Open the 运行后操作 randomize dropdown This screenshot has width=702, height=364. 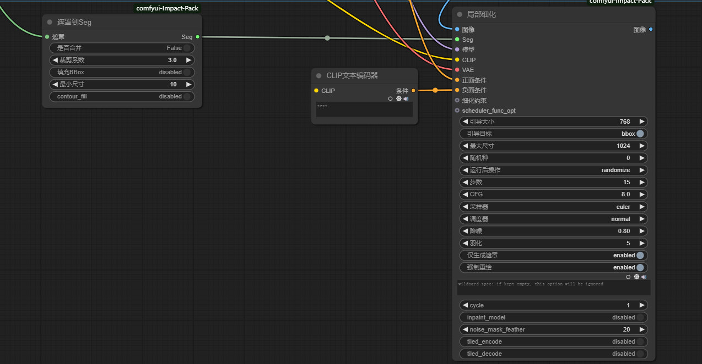pyautogui.click(x=553, y=170)
